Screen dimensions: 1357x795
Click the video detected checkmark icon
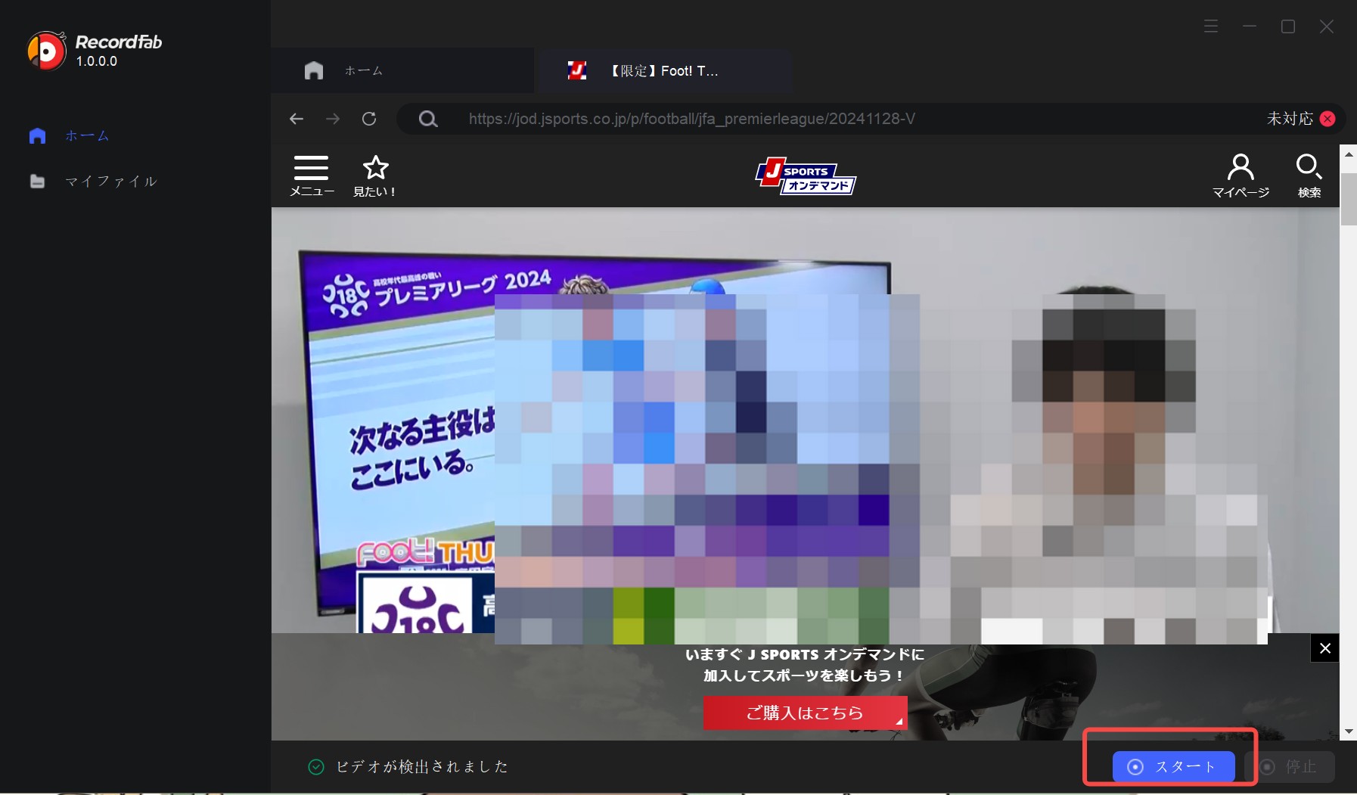[x=316, y=767]
